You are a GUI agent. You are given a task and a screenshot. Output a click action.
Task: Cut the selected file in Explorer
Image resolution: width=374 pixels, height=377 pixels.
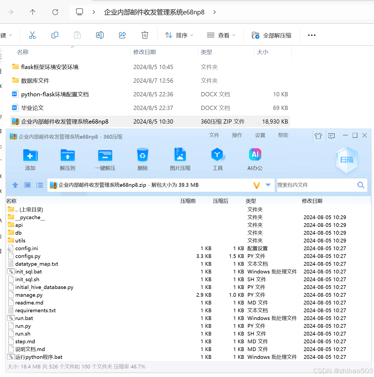32,35
